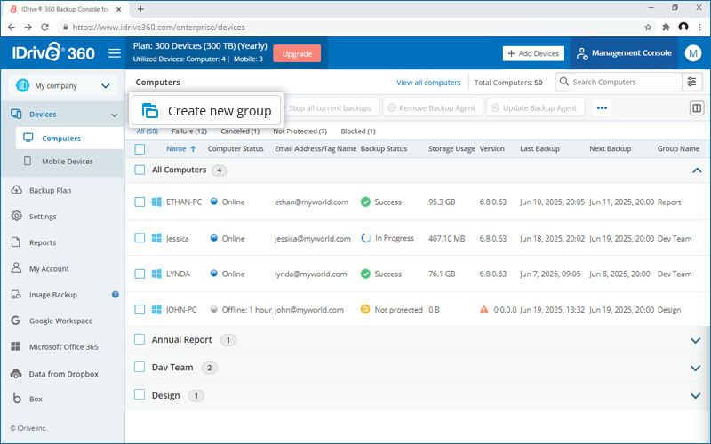Click the Image Backup help question icon
Screen dimensions: 711x444
pos(116,295)
